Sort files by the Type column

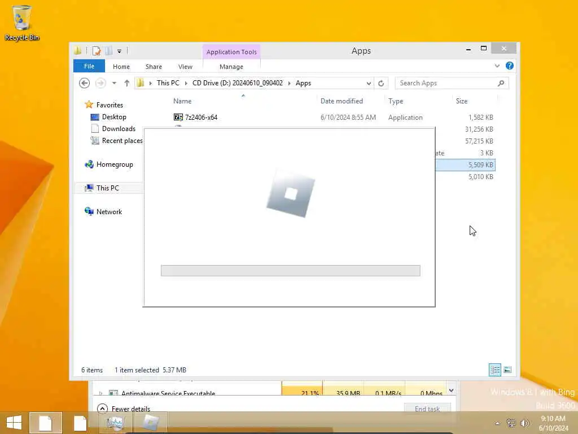[396, 101]
